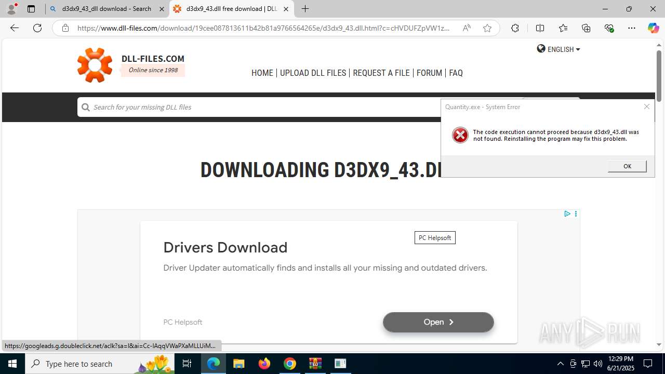Open File Explorer from the taskbar
The image size is (665, 374).
pos(238,364)
